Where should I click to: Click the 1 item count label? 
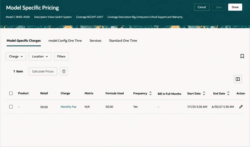[x=18, y=71]
